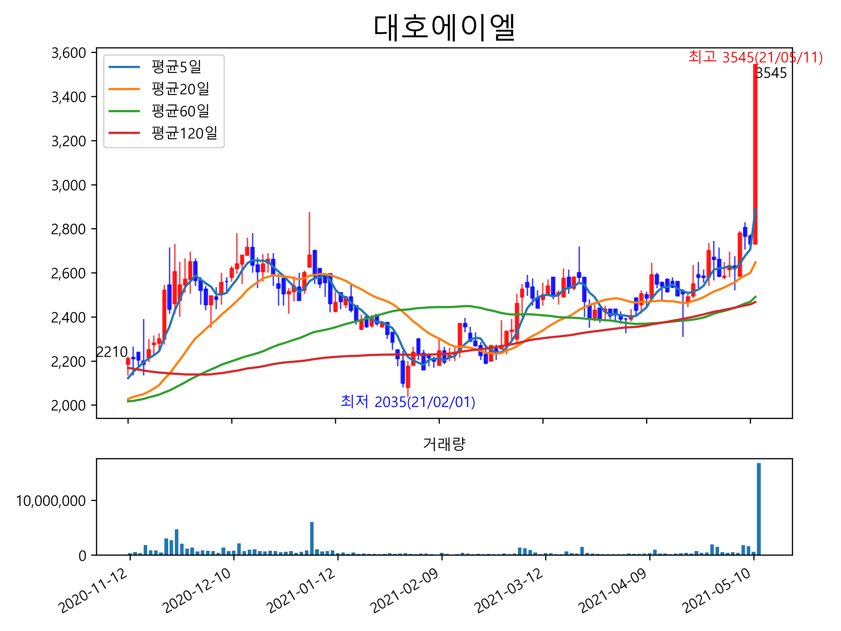Click the green line swatch in legend

point(124,111)
